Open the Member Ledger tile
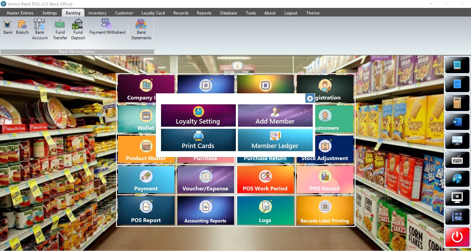The width and height of the screenshot is (471, 251). tap(275, 140)
